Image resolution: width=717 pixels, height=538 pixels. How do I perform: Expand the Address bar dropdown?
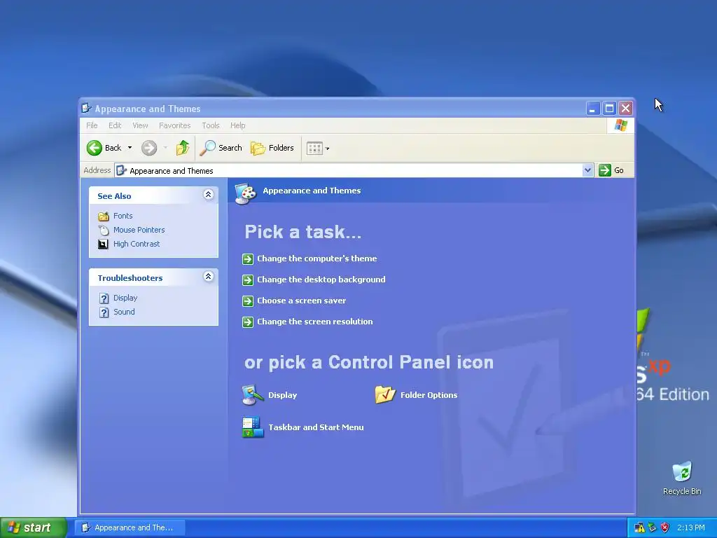click(x=587, y=170)
